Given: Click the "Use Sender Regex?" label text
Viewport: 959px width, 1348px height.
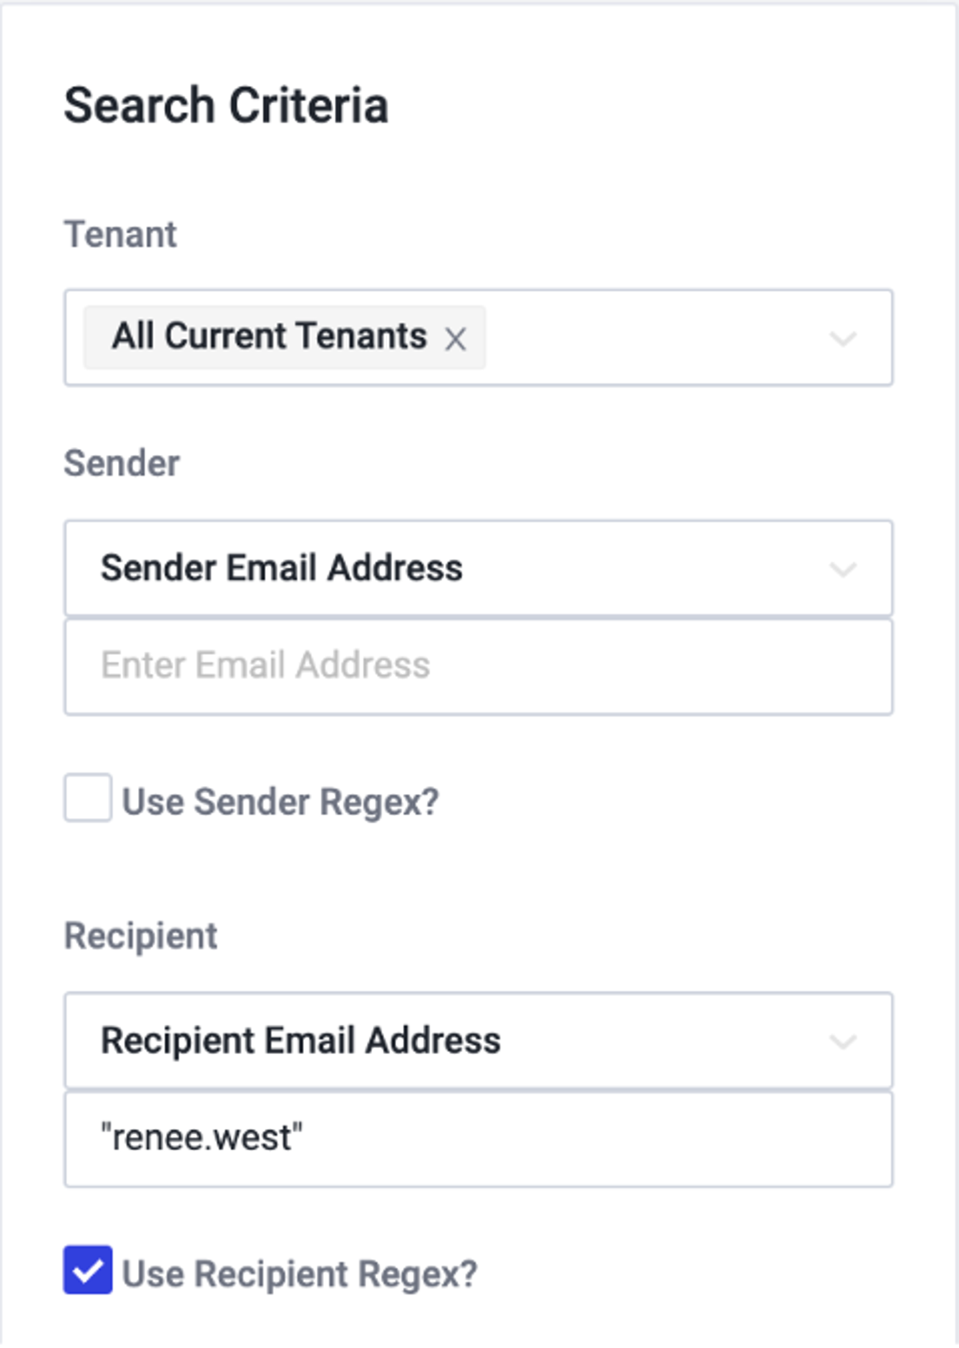Looking at the screenshot, I should 280,802.
